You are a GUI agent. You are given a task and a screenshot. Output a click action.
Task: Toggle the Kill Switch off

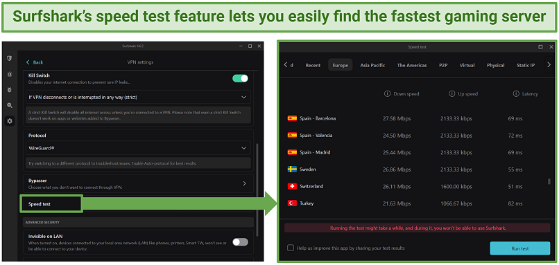point(240,78)
